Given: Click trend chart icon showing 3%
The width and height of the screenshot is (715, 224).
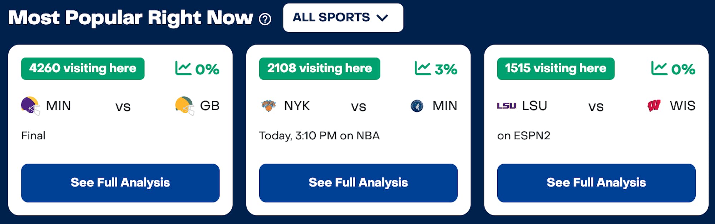Looking at the screenshot, I should pyautogui.click(x=422, y=68).
